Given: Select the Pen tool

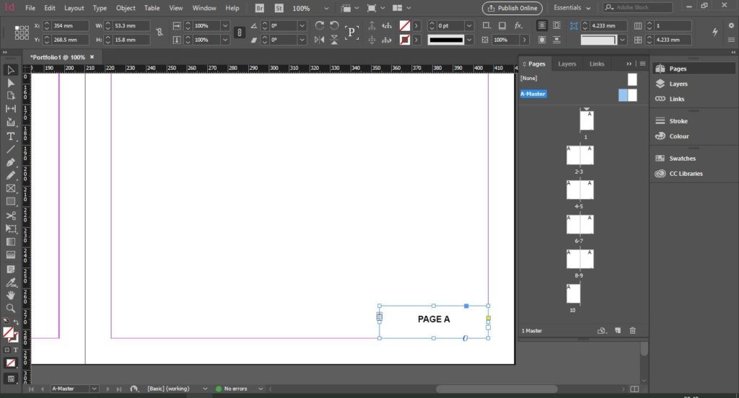Looking at the screenshot, I should click(x=10, y=162).
